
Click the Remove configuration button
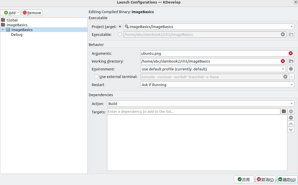click(32, 13)
